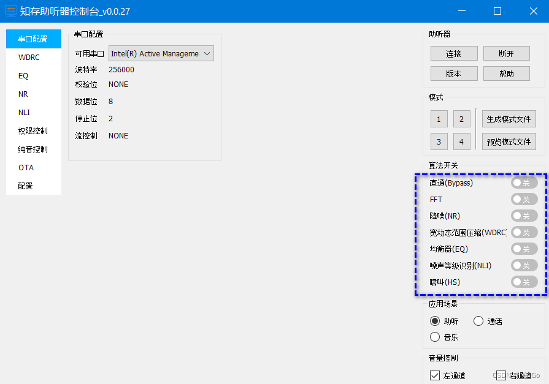Viewport: 549px width, 384px height.
Task: Click the 流控制 value NONE
Action: pyautogui.click(x=118, y=136)
